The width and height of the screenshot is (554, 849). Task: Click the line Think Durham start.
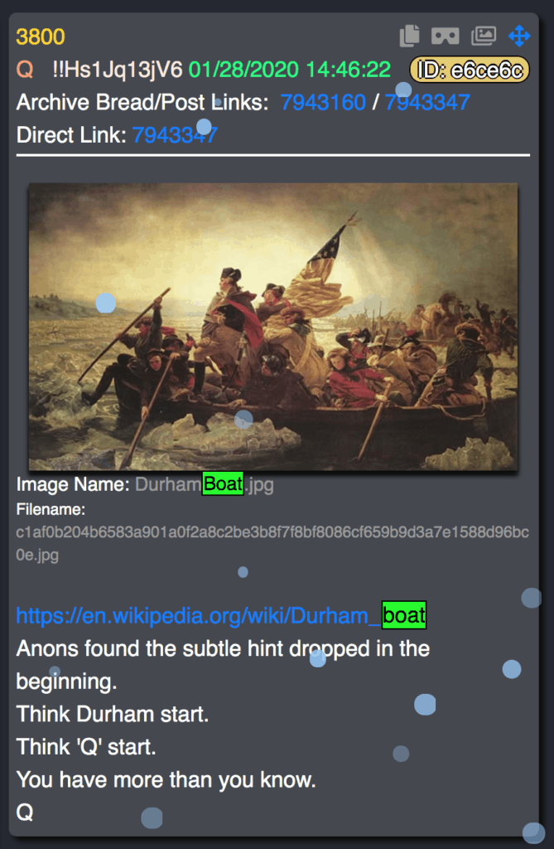[x=113, y=714]
